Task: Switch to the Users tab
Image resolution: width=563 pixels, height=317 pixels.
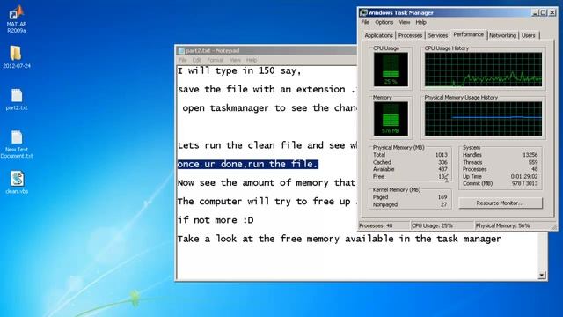Action: click(528, 35)
